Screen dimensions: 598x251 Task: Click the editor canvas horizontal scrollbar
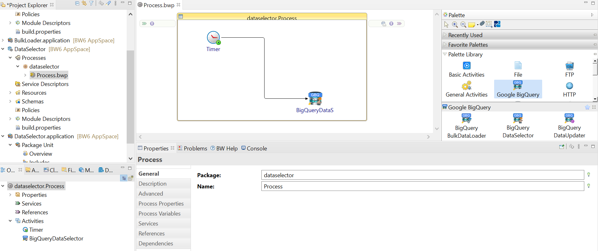[284, 137]
